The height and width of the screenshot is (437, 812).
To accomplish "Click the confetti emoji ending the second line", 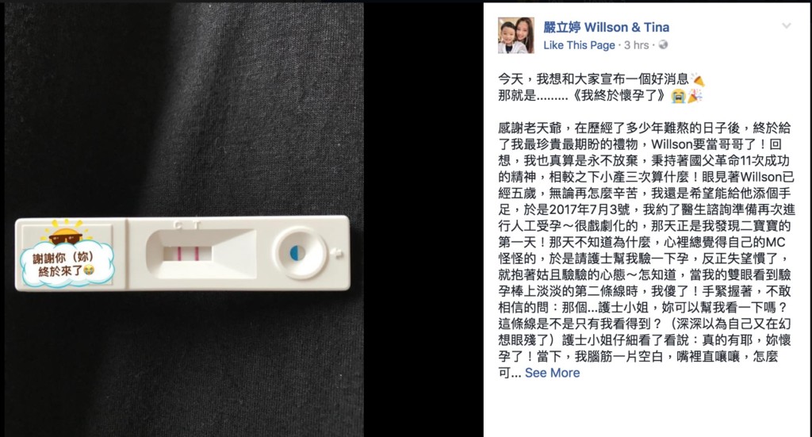I will pyautogui.click(x=695, y=96).
